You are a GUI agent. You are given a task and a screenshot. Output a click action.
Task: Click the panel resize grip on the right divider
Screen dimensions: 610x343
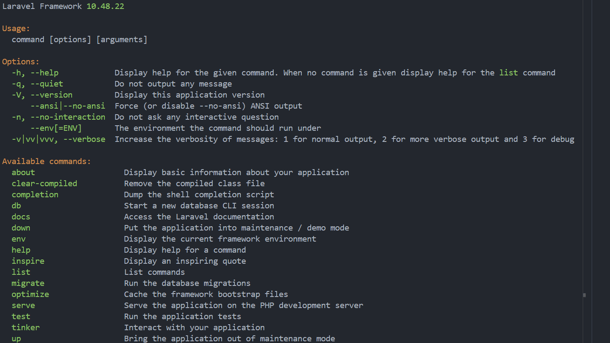click(x=584, y=295)
